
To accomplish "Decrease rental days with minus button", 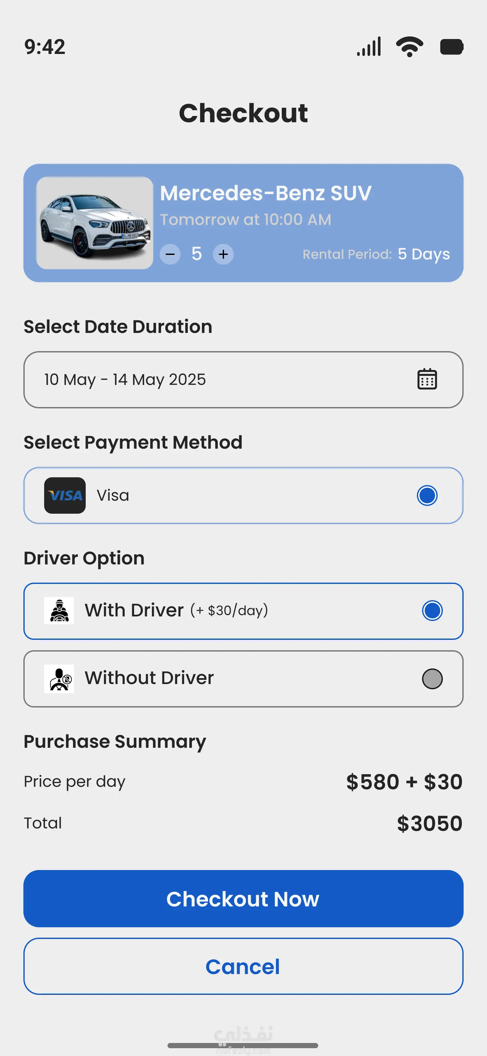I will (170, 254).
